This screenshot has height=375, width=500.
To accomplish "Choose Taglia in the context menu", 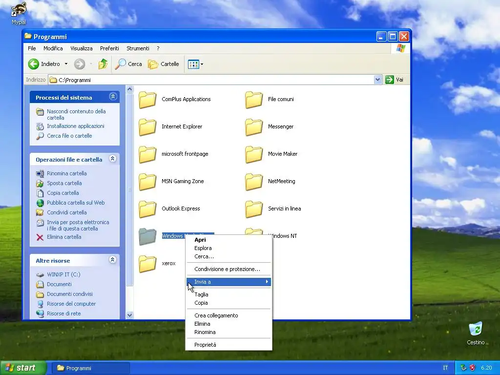I will [229, 294].
